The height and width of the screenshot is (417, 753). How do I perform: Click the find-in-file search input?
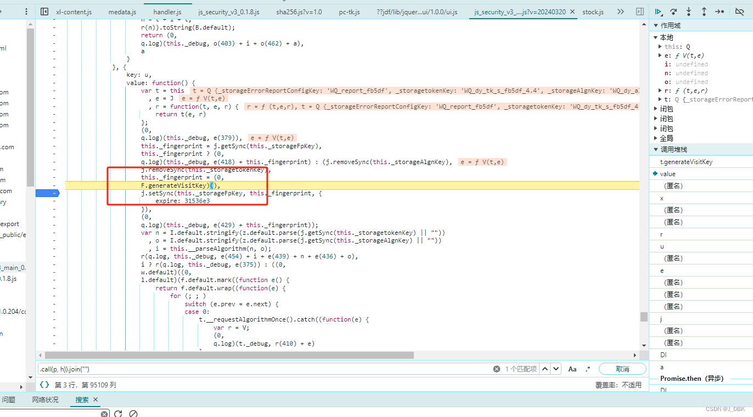coord(263,369)
